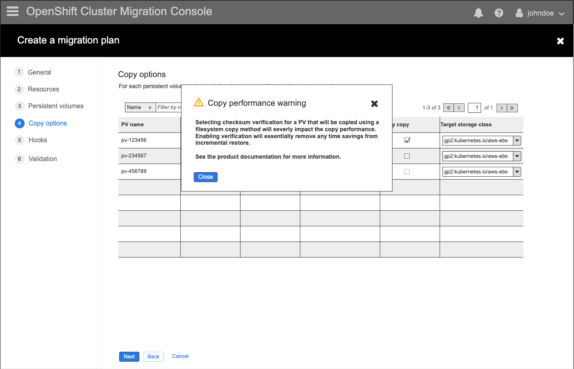Go to the Hooks wizard step
The height and width of the screenshot is (369, 574).
(38, 140)
